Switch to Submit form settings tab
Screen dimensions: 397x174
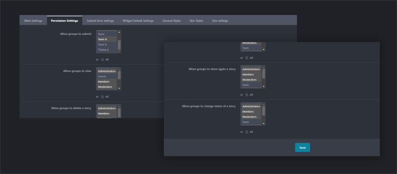pyautogui.click(x=100, y=21)
